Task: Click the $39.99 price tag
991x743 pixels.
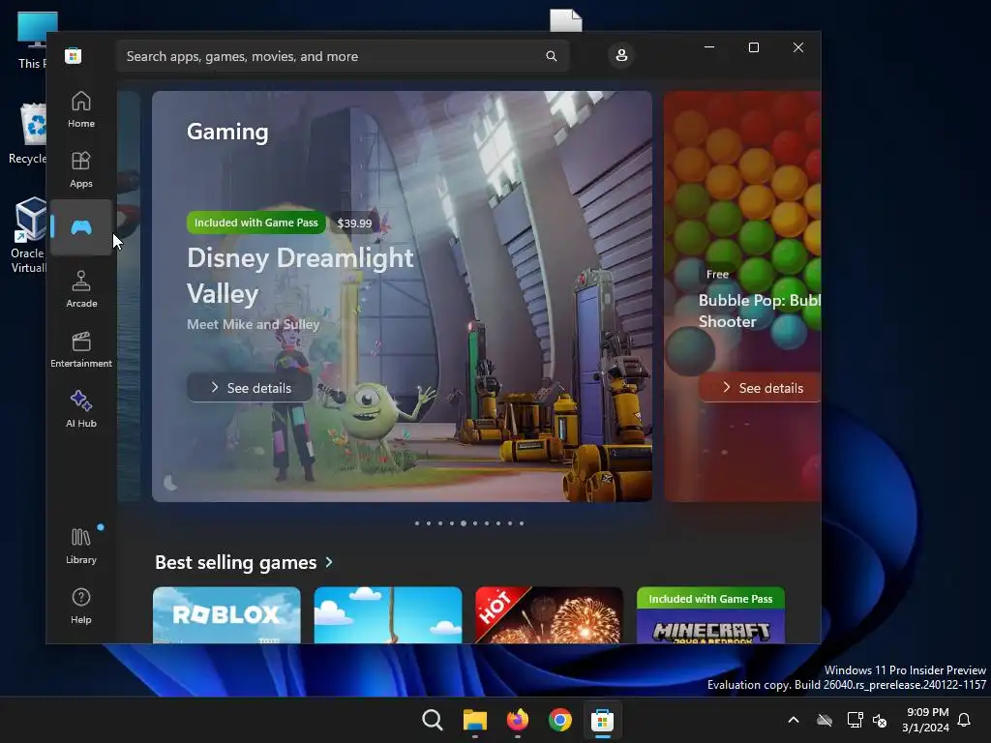Action: (354, 223)
